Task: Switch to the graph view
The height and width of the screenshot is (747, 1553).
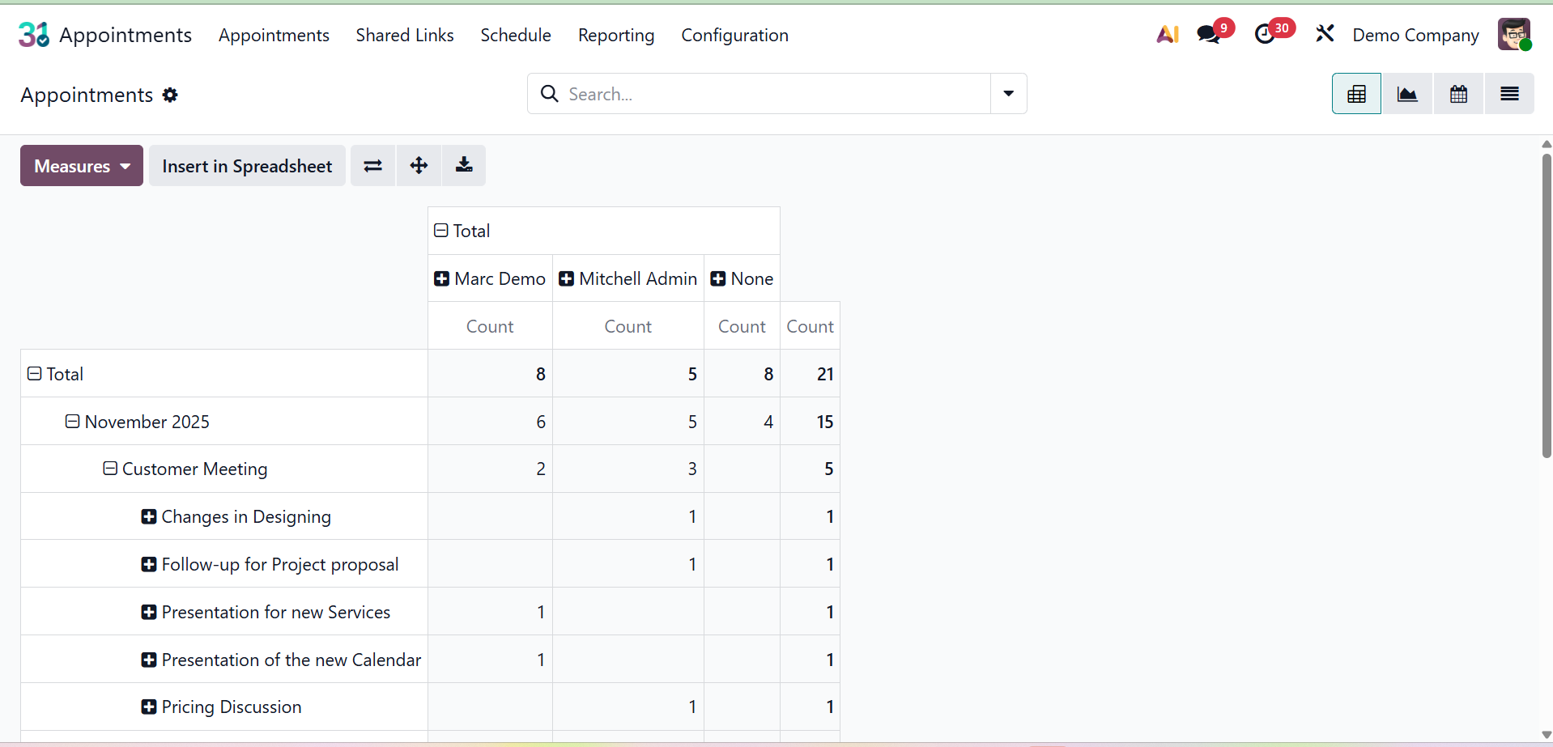Action: (x=1407, y=94)
